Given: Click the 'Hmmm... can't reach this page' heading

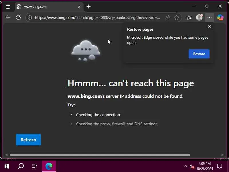Looking at the screenshot, I should (x=131, y=83).
